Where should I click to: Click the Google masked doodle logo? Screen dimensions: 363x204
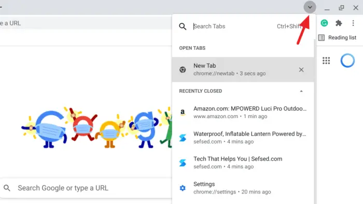97,127
